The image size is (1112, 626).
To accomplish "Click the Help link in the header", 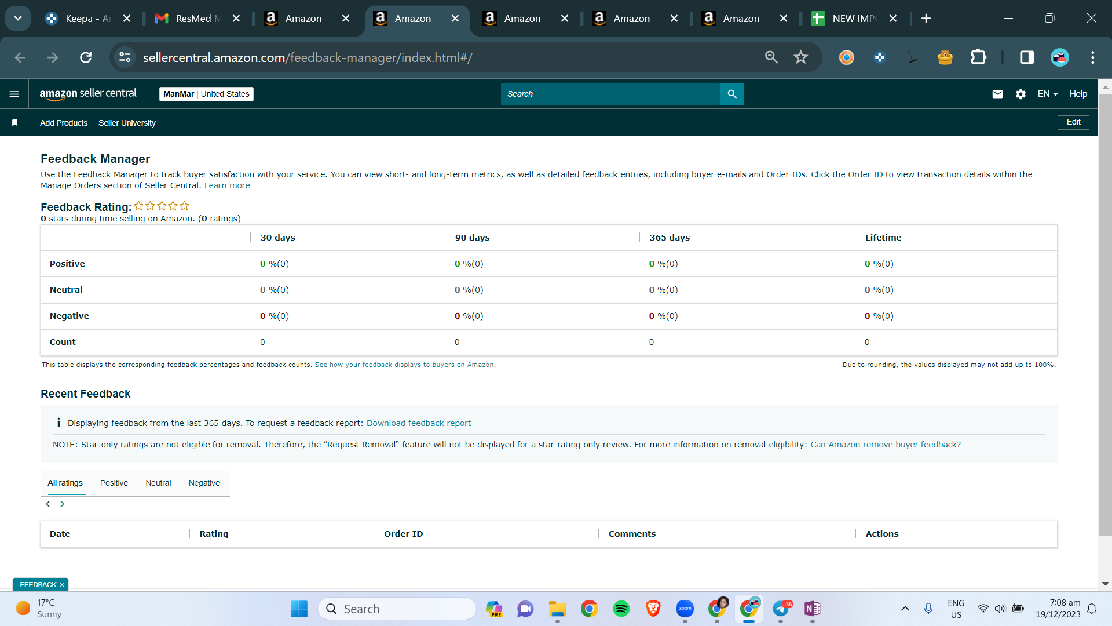I will (x=1078, y=94).
